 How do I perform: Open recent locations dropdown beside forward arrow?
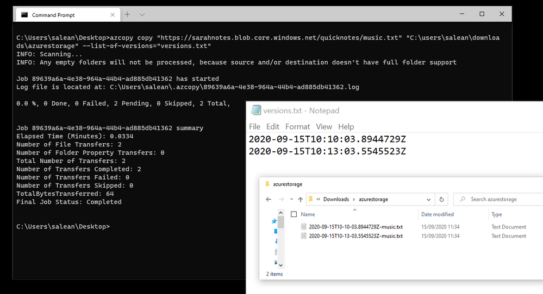point(291,199)
